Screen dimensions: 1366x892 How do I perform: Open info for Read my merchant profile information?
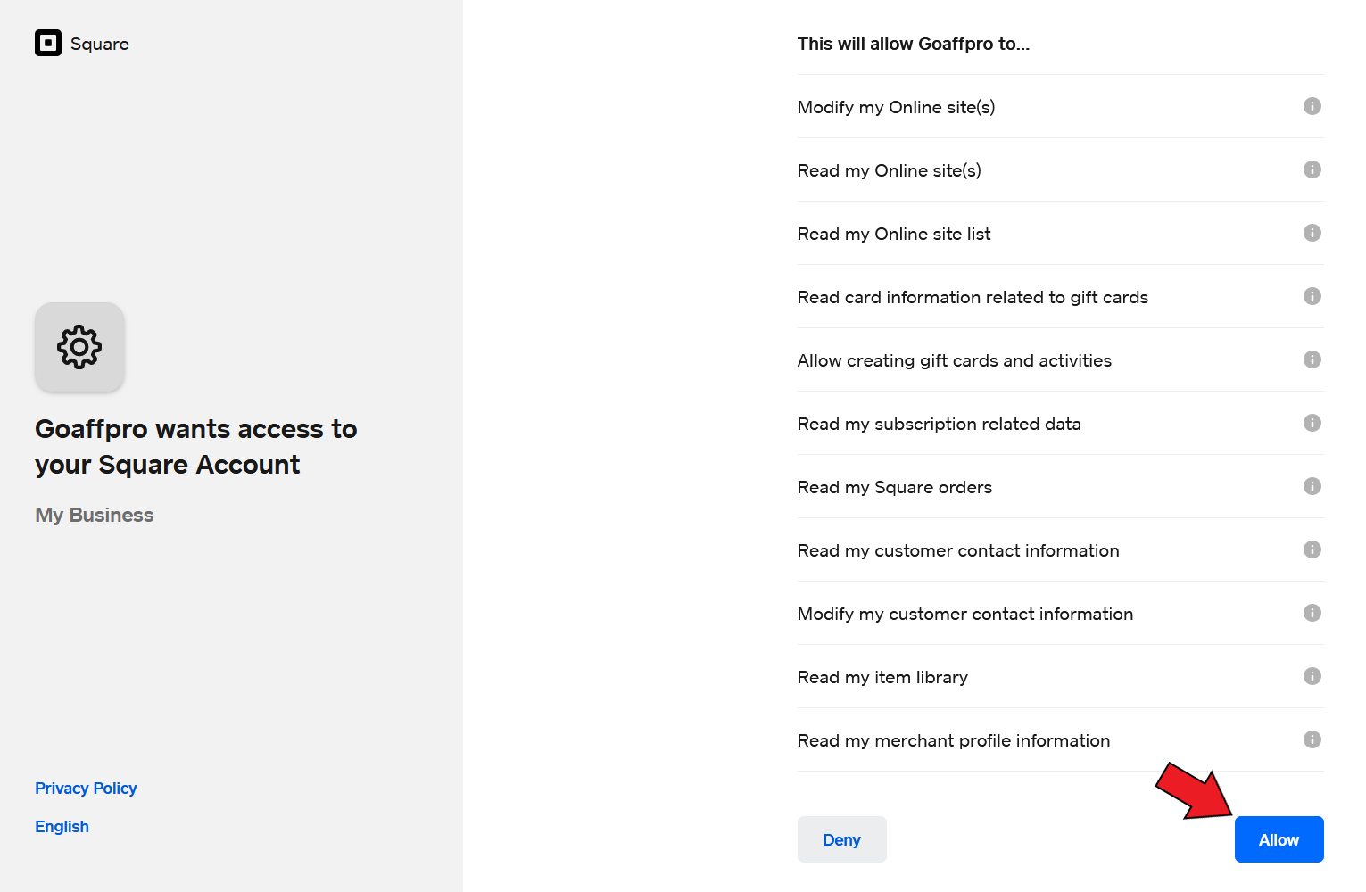[1312, 739]
